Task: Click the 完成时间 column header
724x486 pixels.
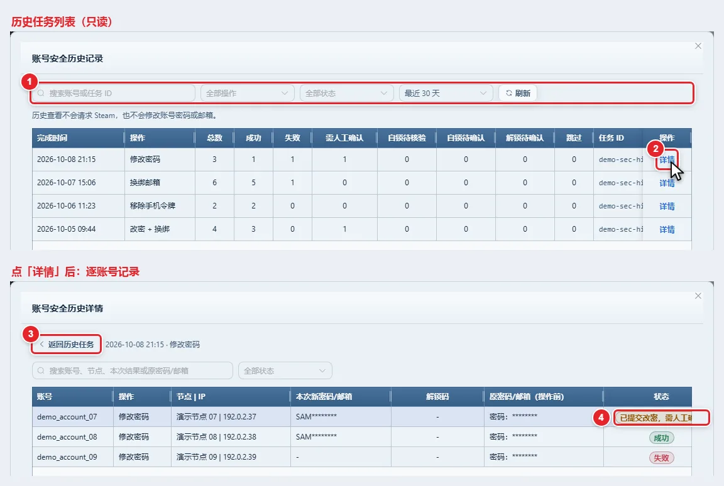Action: pyautogui.click(x=78, y=138)
